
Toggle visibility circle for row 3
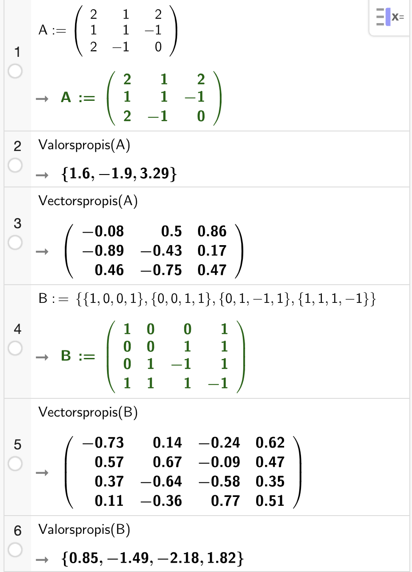[15, 242]
